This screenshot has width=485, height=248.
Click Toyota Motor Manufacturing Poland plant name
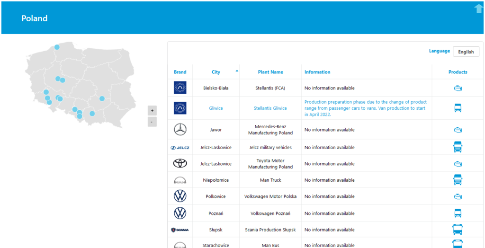(x=270, y=164)
